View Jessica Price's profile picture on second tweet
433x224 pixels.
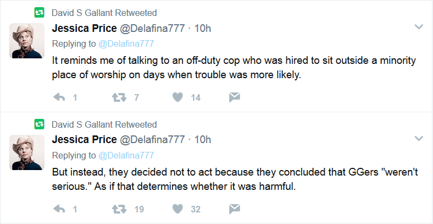27,152
